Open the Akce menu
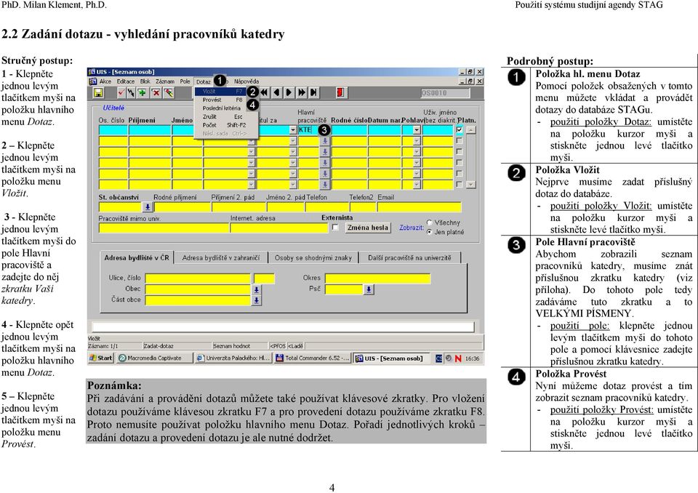This screenshot has height=493, width=698. [105, 81]
